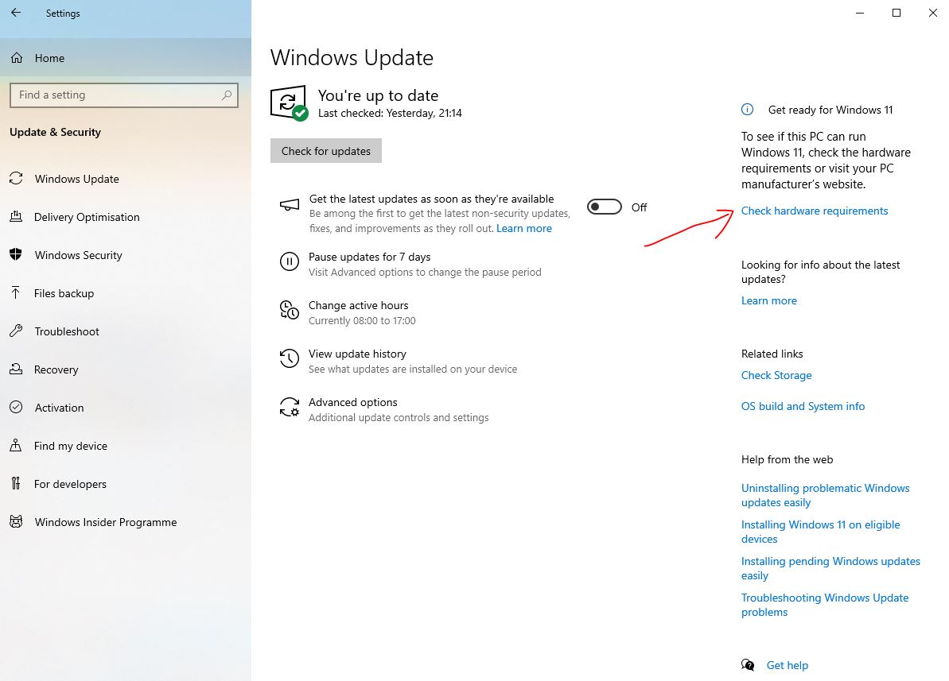Open Installing Windows 11 on eligible devices link

tap(820, 532)
